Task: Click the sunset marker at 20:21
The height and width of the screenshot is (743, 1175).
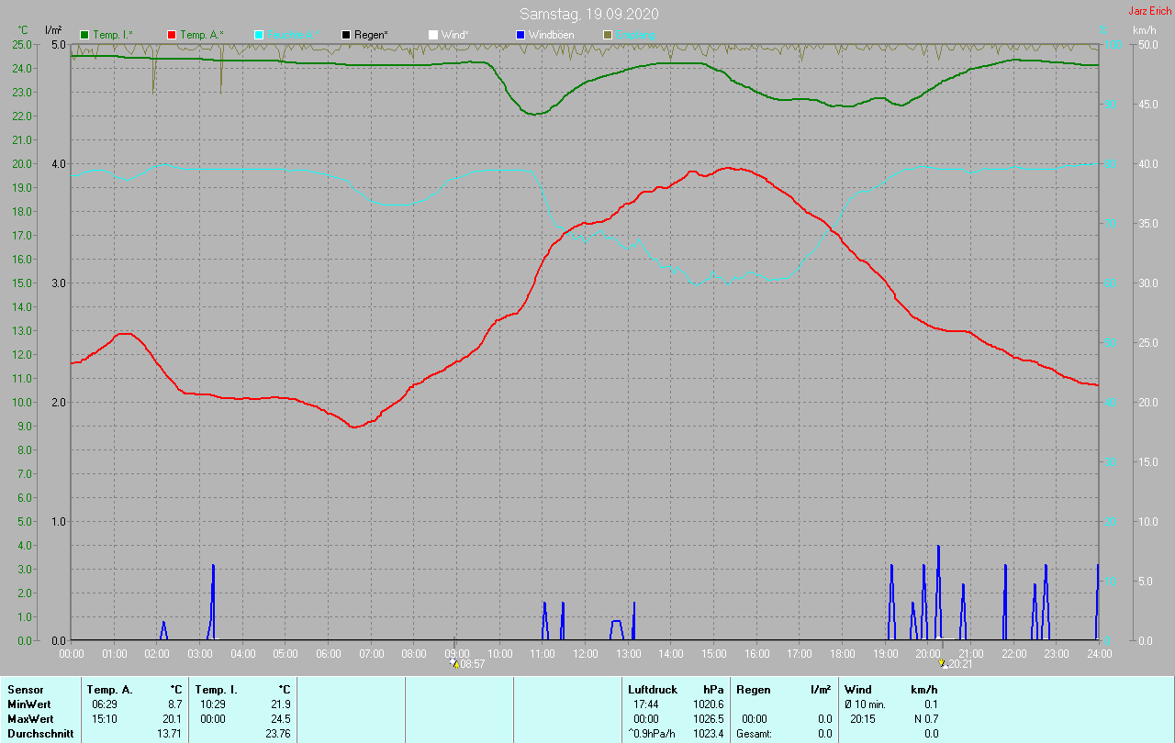Action: (x=943, y=663)
